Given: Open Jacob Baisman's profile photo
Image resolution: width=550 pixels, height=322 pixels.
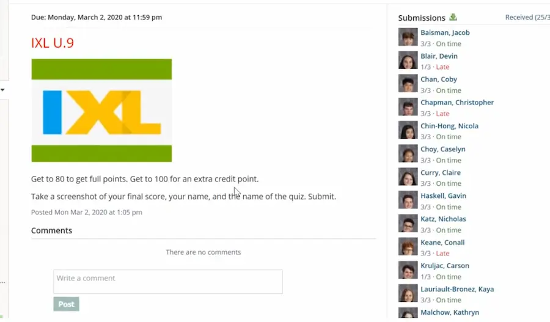Looking at the screenshot, I should coord(408,37).
